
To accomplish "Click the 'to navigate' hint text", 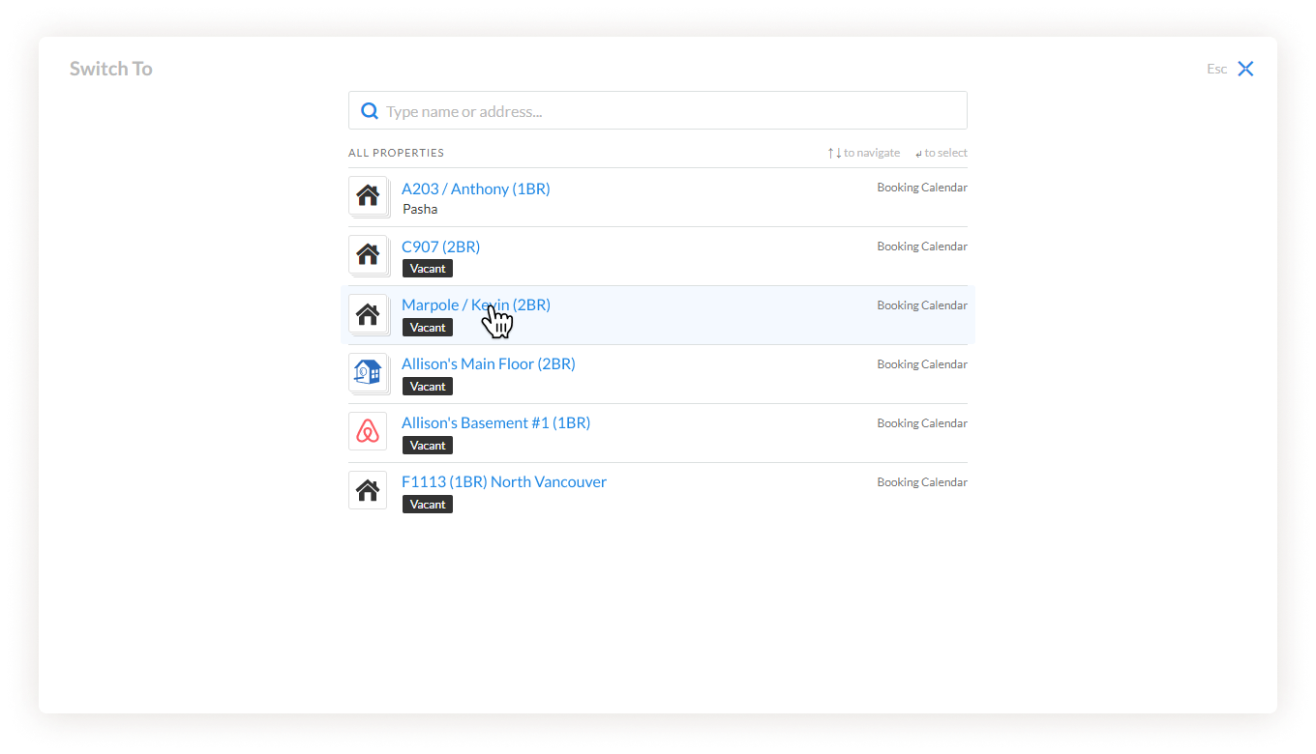I will coord(872,153).
